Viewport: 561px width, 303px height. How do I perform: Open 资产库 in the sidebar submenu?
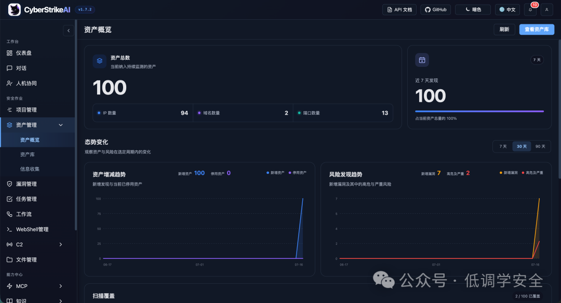click(x=28, y=155)
